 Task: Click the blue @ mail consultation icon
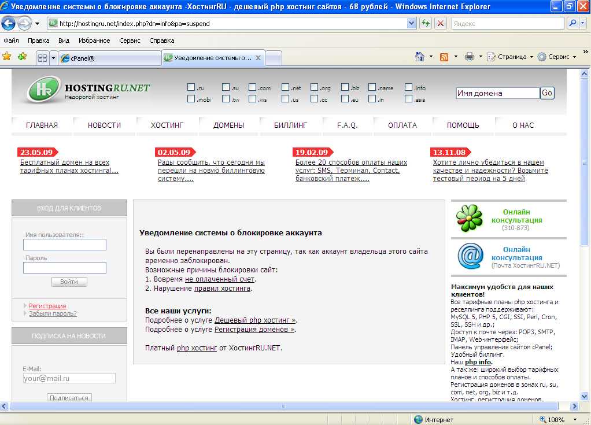pos(470,256)
